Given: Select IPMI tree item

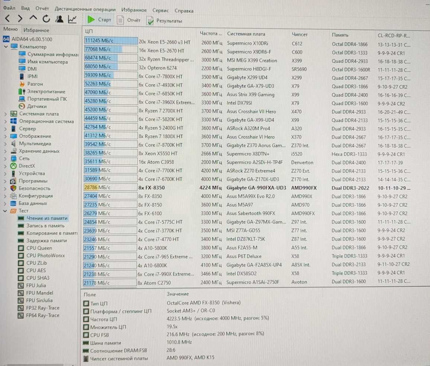Looking at the screenshot, I should pyautogui.click(x=29, y=76).
